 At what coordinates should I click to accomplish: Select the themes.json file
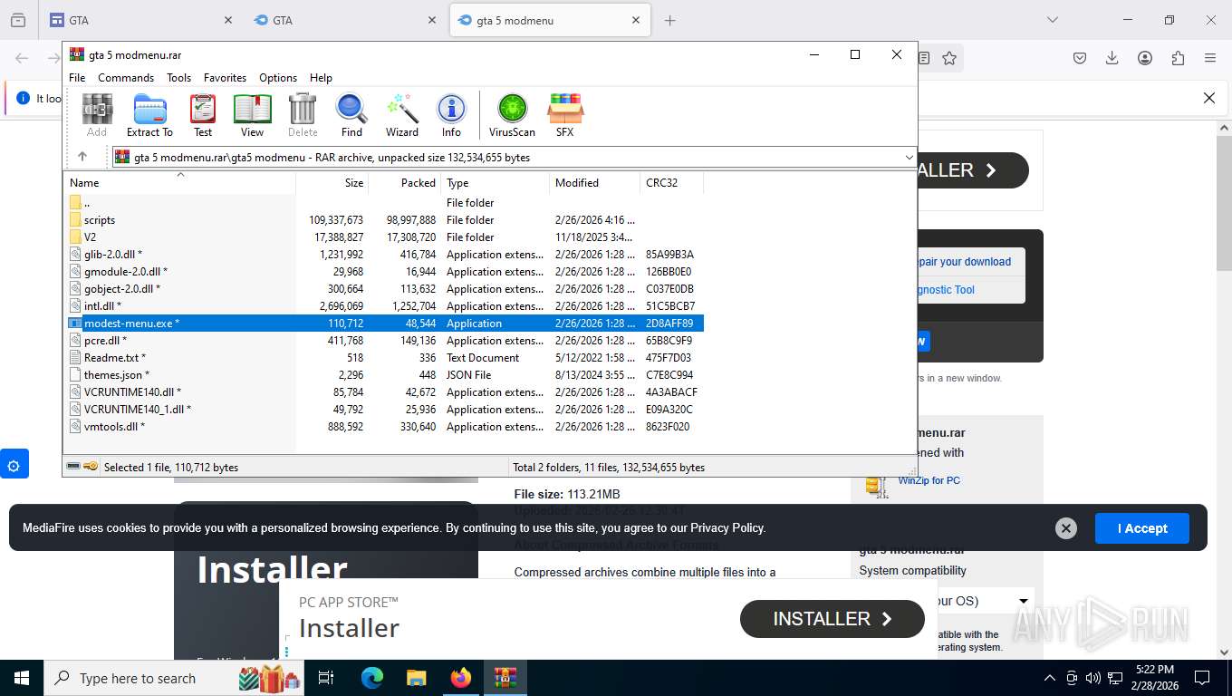[x=385, y=375]
